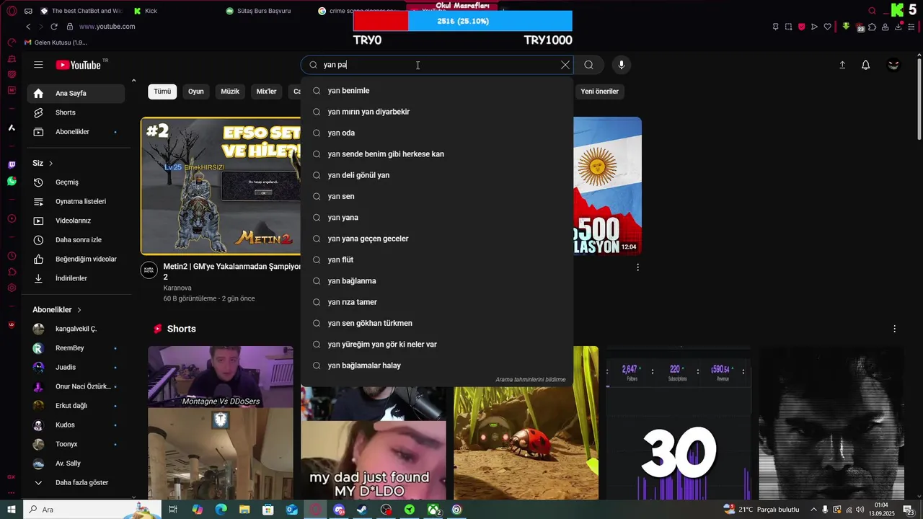Open WhatsApp in Opera sidebar

[12, 181]
